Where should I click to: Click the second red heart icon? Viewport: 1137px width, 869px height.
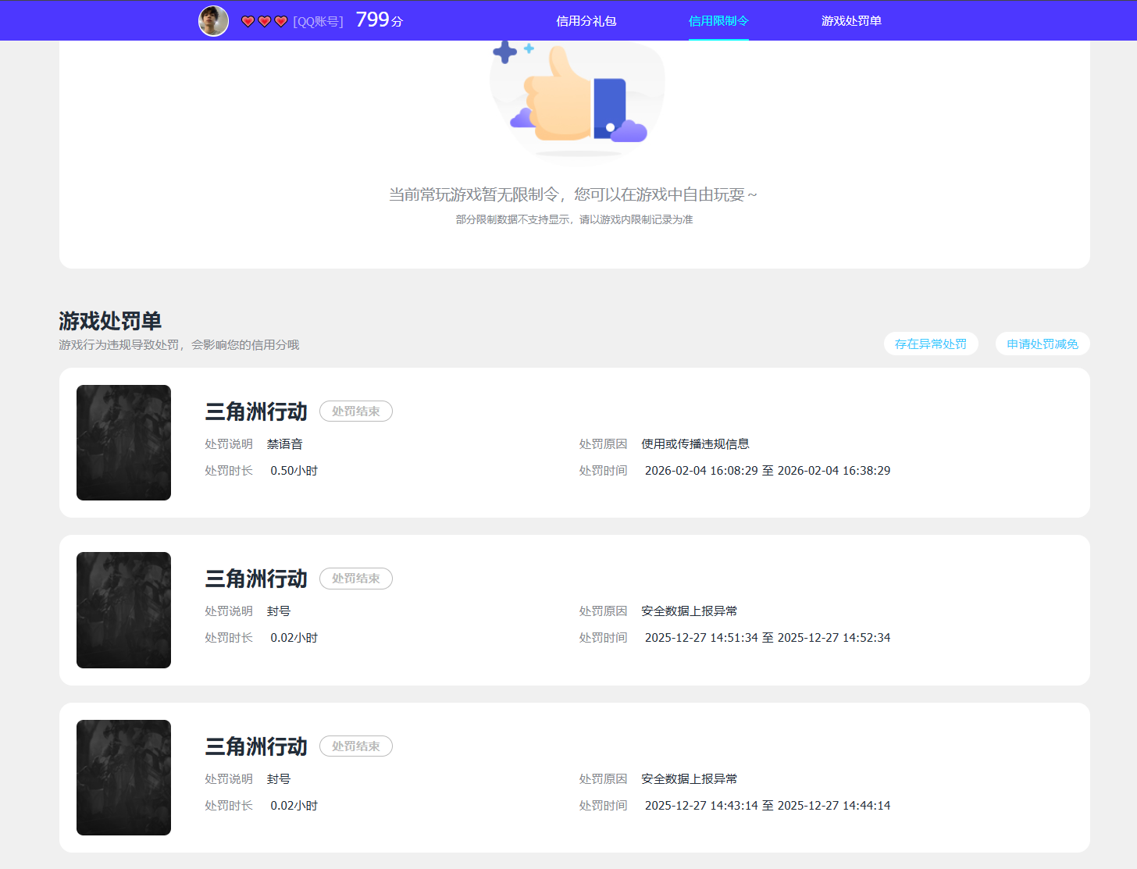click(x=264, y=21)
